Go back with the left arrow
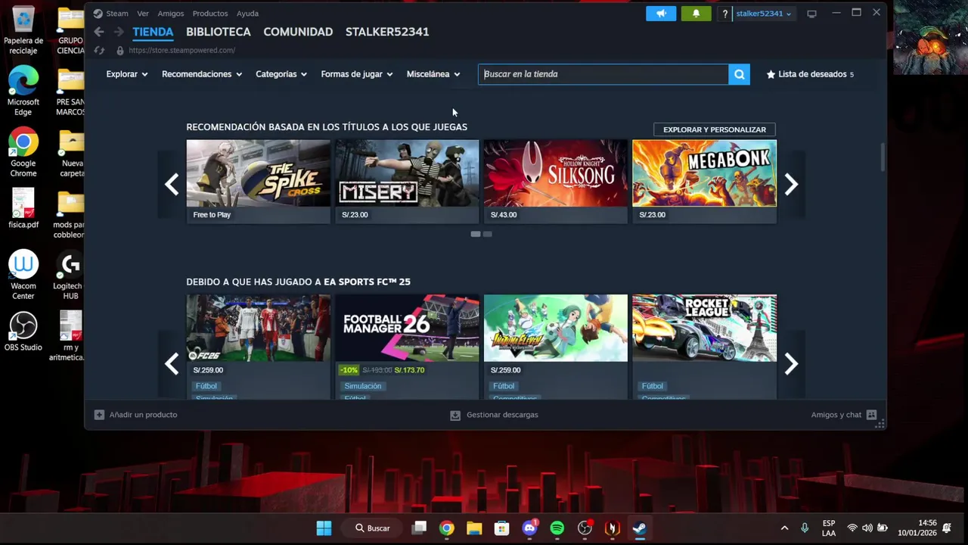Screen dimensions: 968x545 point(99,32)
